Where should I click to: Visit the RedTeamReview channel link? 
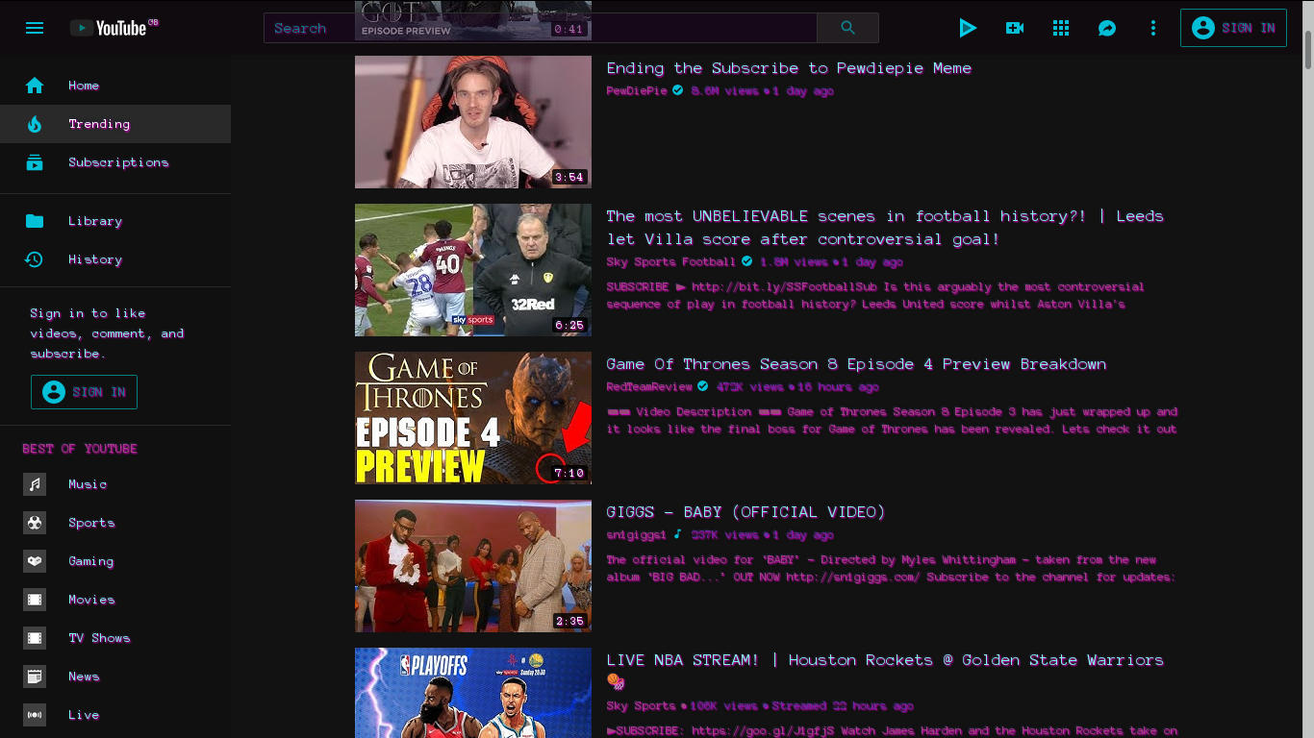[x=649, y=387]
